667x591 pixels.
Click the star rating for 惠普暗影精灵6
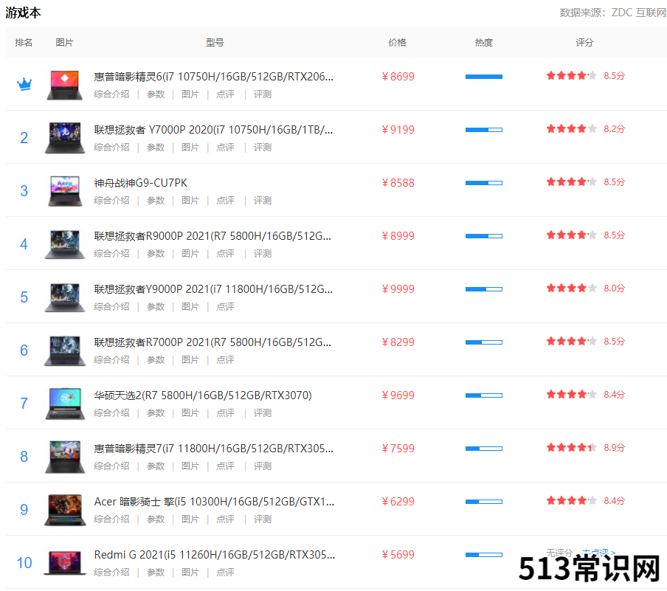[571, 76]
